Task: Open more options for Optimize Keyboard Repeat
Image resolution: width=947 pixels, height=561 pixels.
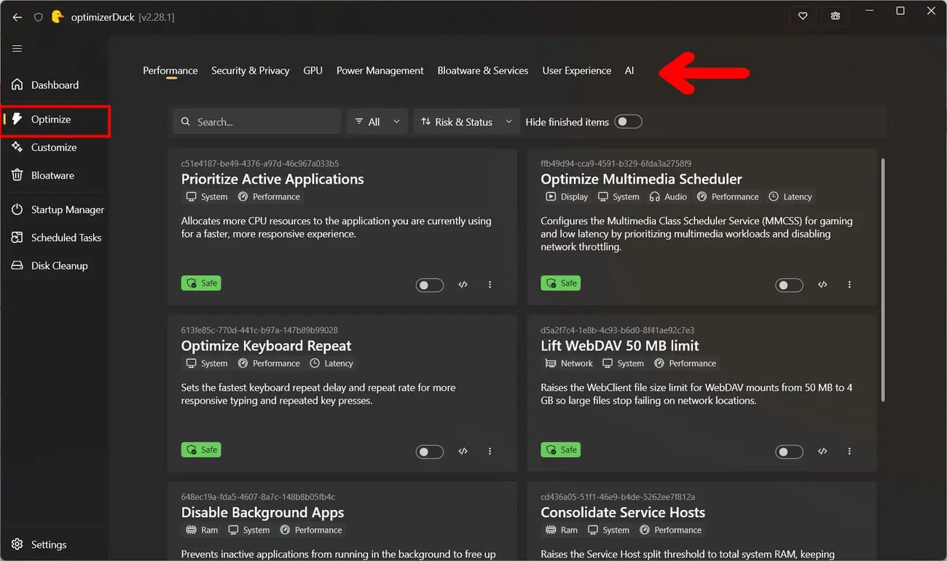Action: click(490, 452)
